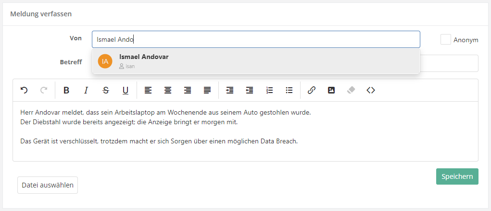Image resolution: width=491 pixels, height=211 pixels.
Task: Apply italic formatting
Action: point(86,90)
